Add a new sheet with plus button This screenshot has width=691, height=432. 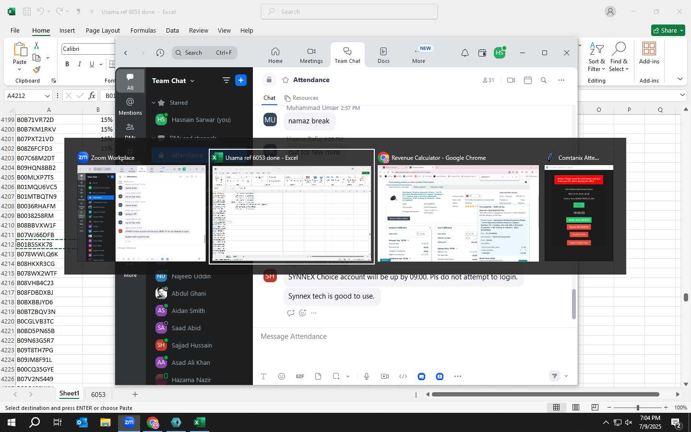pyautogui.click(x=135, y=395)
